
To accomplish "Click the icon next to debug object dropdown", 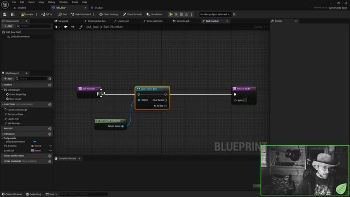I will click(235, 14).
